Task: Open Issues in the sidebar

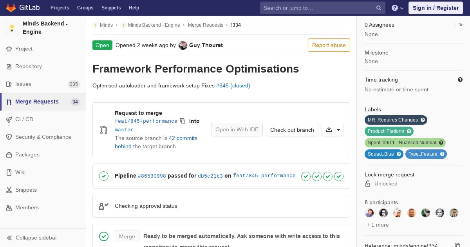Action: click(x=23, y=84)
